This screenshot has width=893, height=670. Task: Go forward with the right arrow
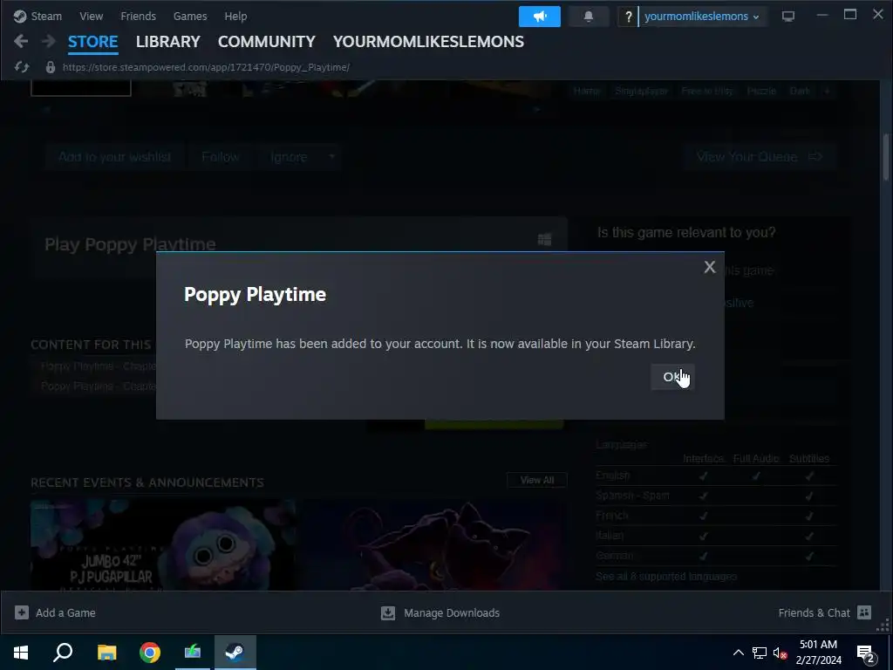point(49,41)
